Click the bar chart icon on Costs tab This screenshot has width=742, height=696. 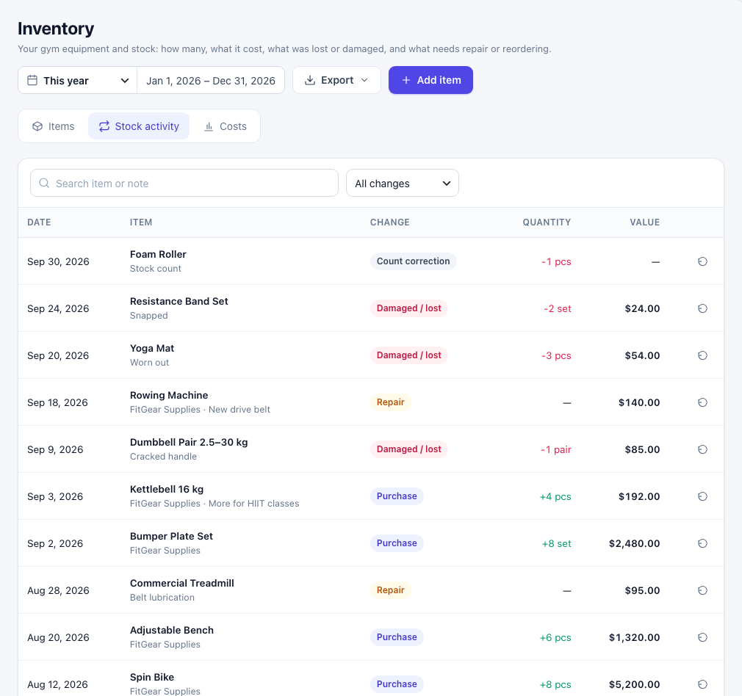point(209,126)
